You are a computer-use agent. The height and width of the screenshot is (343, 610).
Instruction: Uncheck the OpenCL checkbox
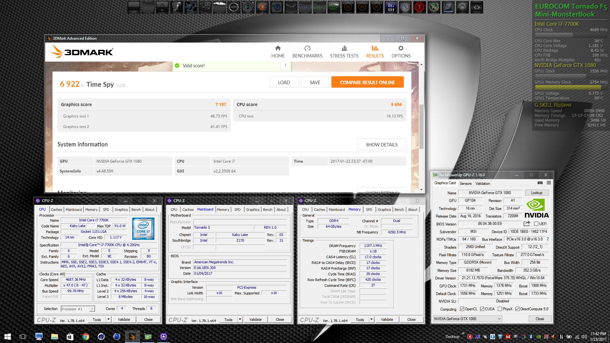click(462, 309)
